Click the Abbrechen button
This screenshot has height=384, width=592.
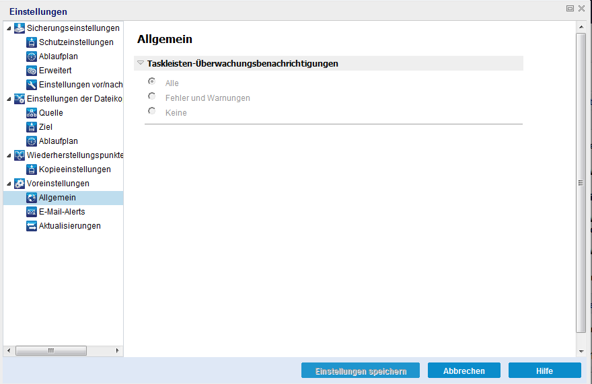coord(464,371)
